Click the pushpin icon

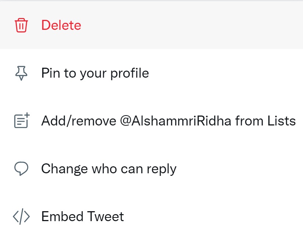tap(21, 74)
